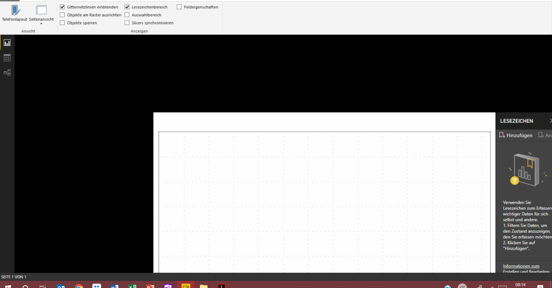Open File Explorer from the taskbar
Image resolution: width=552 pixels, height=288 pixels.
point(204,286)
